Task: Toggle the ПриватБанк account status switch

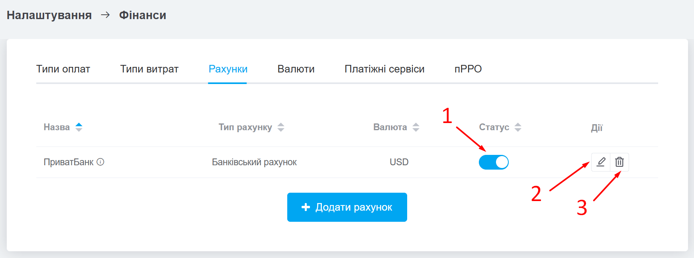Action: [494, 162]
